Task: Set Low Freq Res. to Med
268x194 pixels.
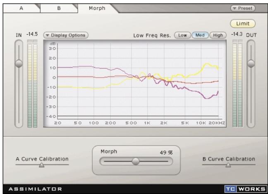Action: (200, 35)
